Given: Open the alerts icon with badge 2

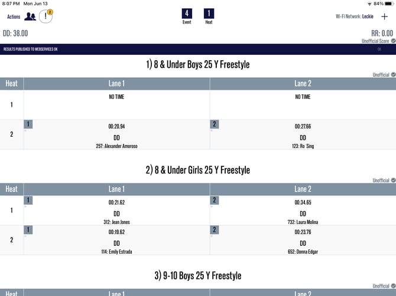Looking at the screenshot, I should tap(46, 17).
